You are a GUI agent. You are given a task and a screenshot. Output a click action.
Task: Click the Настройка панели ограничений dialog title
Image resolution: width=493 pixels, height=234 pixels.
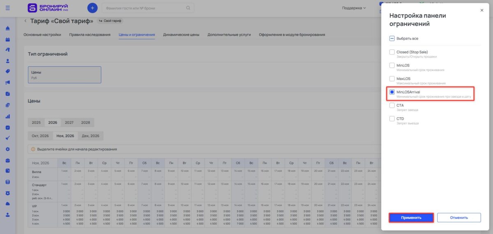(418, 20)
